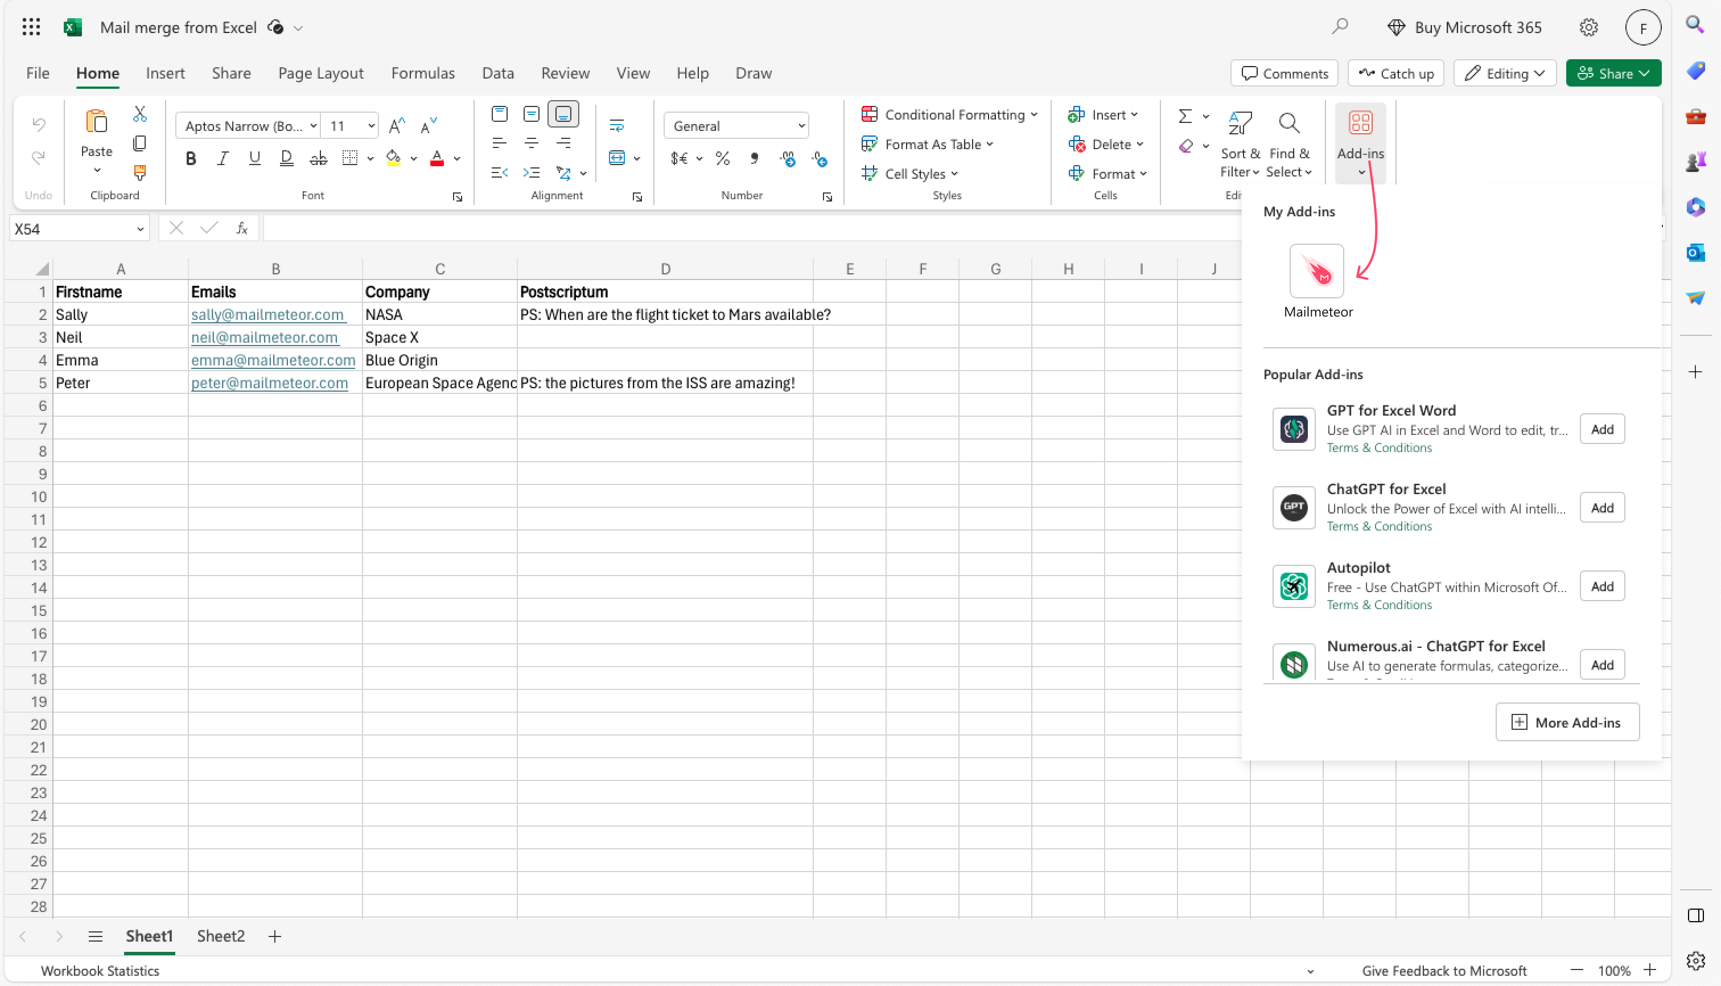This screenshot has height=986, width=1721.
Task: Click the Wrap Text icon
Action: 616,125
